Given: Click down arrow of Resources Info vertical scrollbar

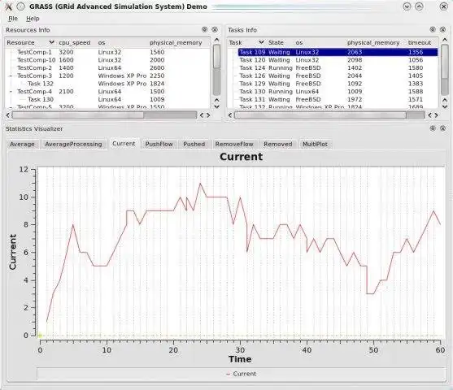Looking at the screenshot, I should pyautogui.click(x=216, y=106).
